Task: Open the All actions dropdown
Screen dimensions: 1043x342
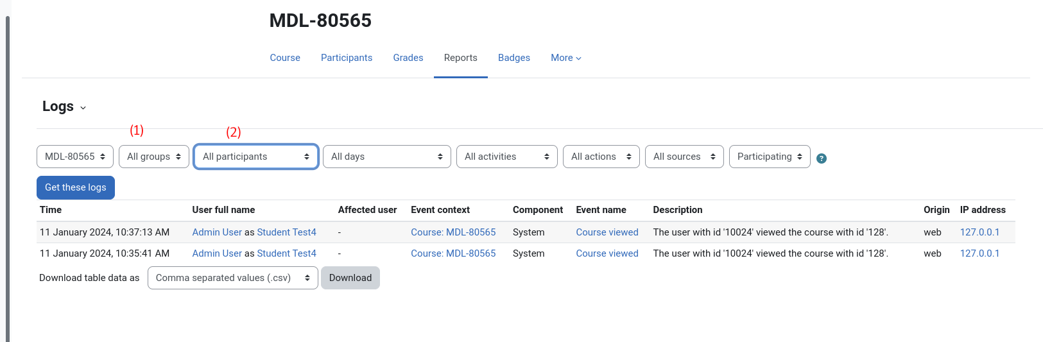Action: click(601, 157)
